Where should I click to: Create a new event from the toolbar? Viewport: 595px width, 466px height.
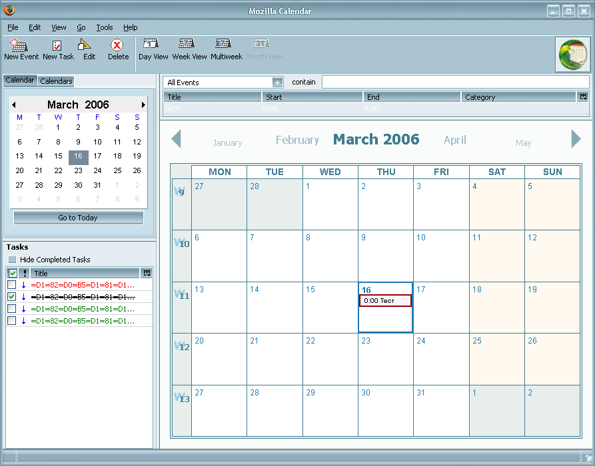tap(21, 50)
